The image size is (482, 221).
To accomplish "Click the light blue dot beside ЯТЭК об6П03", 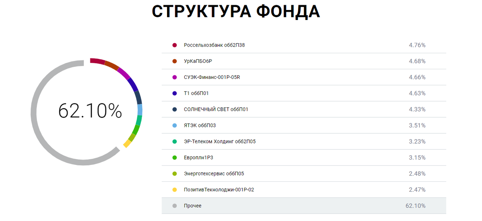I will pos(174,125).
